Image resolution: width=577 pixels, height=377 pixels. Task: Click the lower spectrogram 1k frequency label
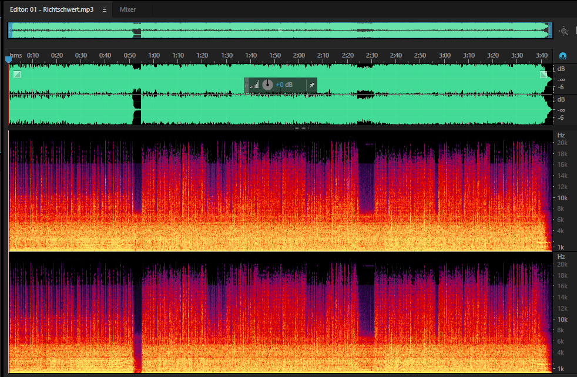pos(561,369)
